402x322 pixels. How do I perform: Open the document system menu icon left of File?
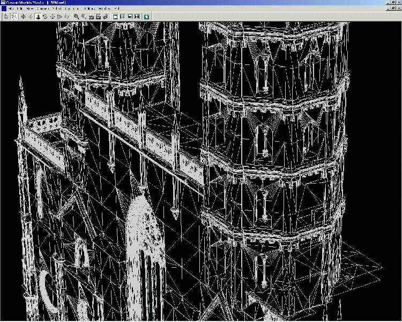[x=3, y=9]
